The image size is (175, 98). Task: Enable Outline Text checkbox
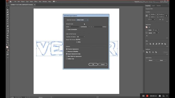(67, 59)
